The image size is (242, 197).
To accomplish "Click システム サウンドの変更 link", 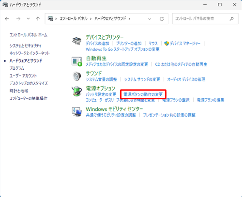I will [142, 79].
